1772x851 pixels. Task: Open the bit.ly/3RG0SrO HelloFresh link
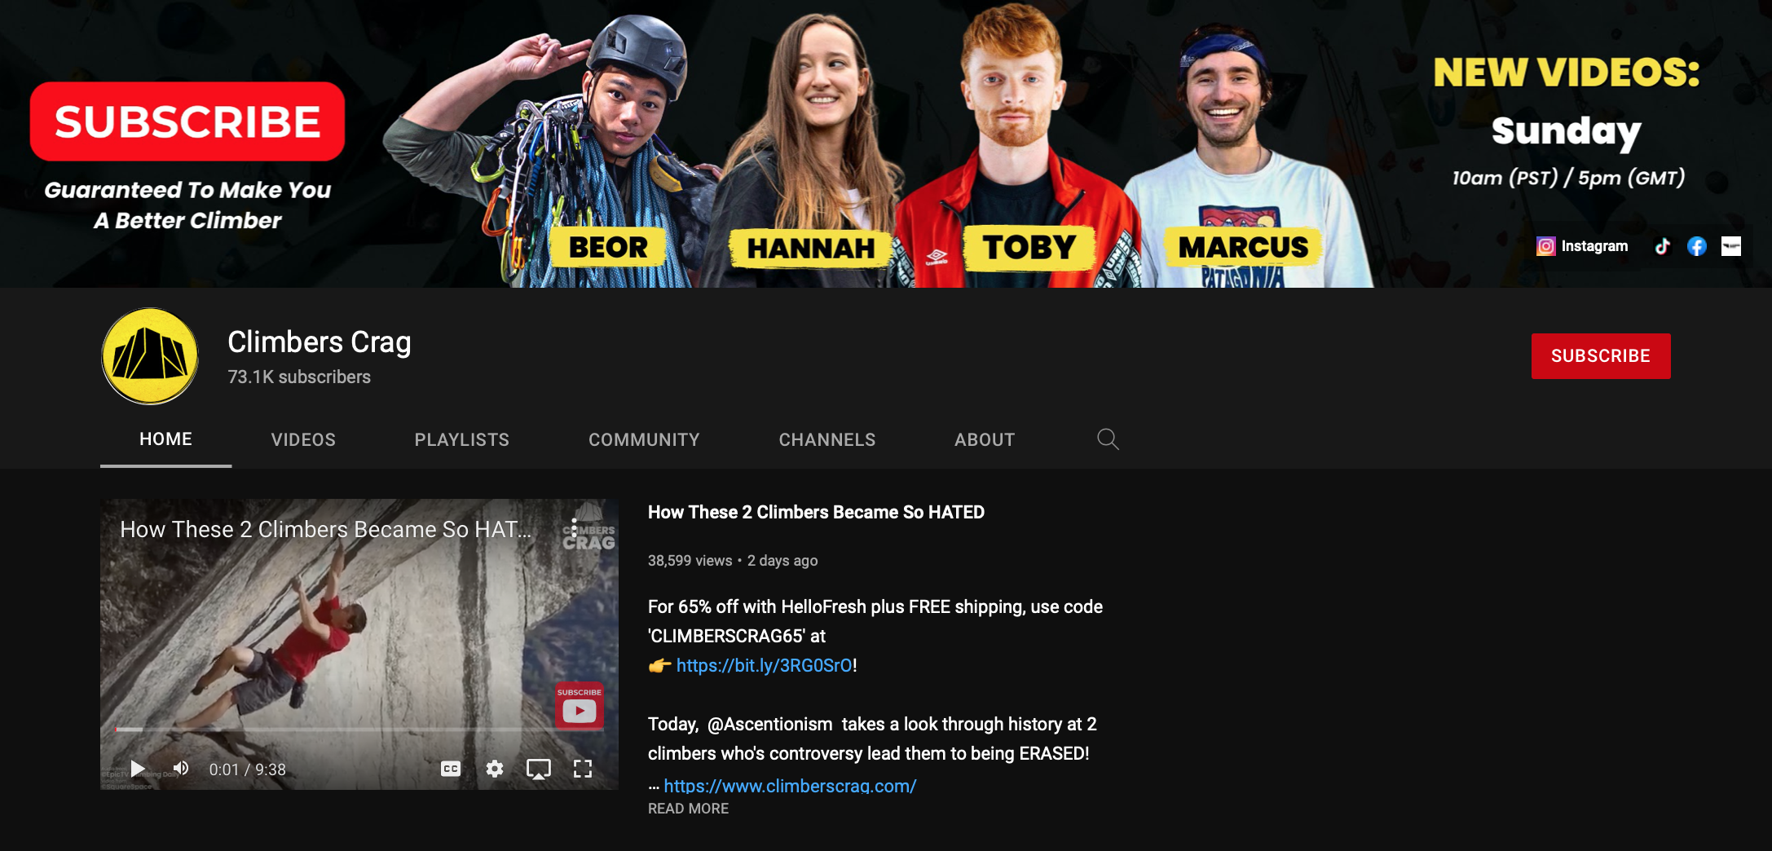click(x=764, y=665)
